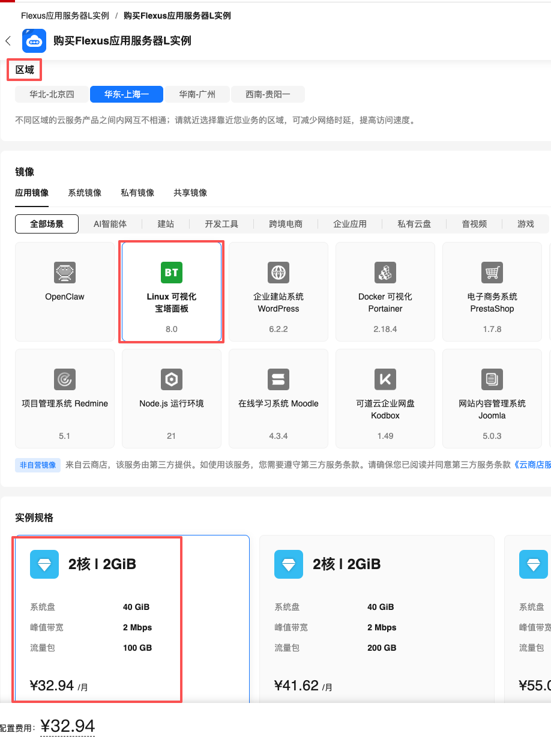Select the 200 GB traffic ¥41.62 plan
Screen dimensions: 551x742
coord(377,619)
